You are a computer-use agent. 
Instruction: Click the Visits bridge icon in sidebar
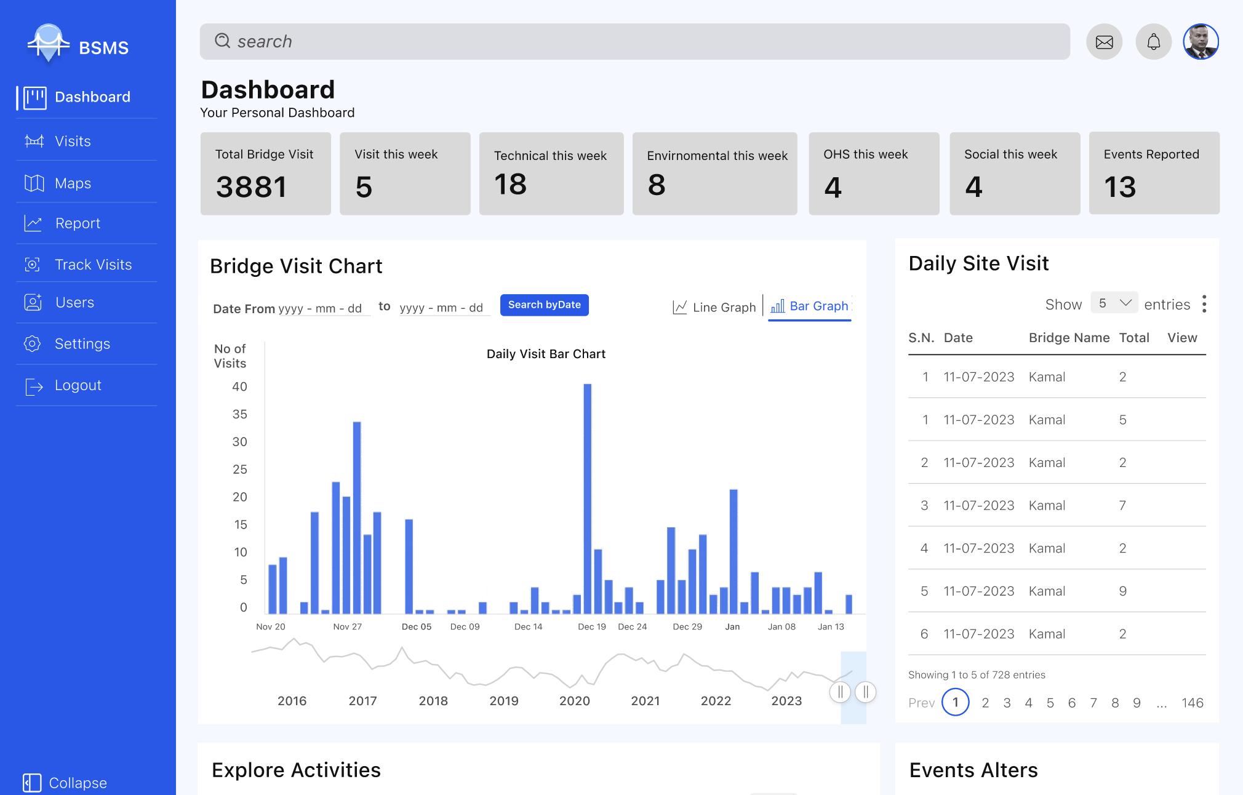point(34,142)
